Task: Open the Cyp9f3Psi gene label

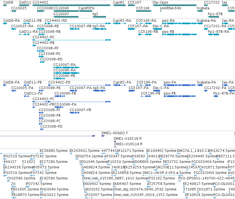Action: 86,8
